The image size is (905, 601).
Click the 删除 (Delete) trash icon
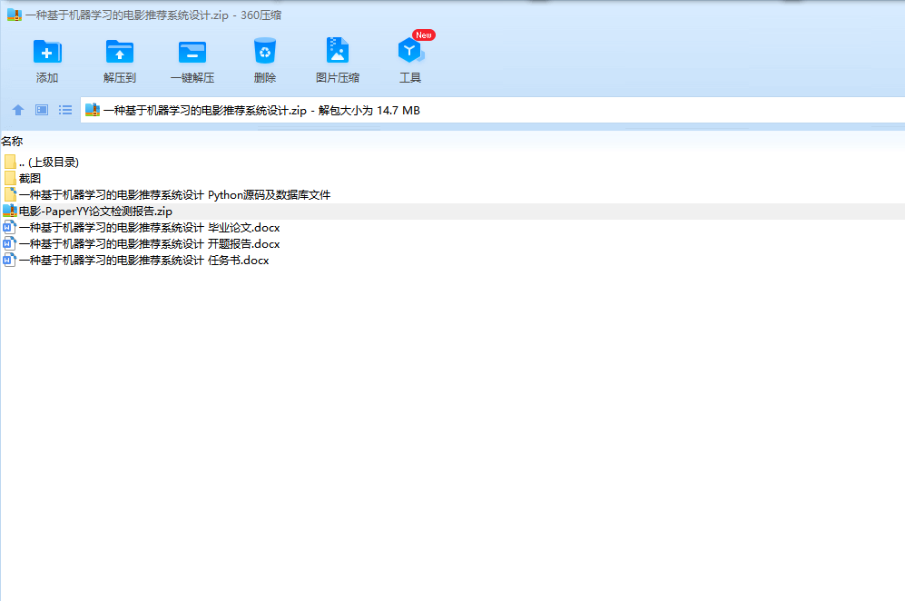[x=265, y=51]
